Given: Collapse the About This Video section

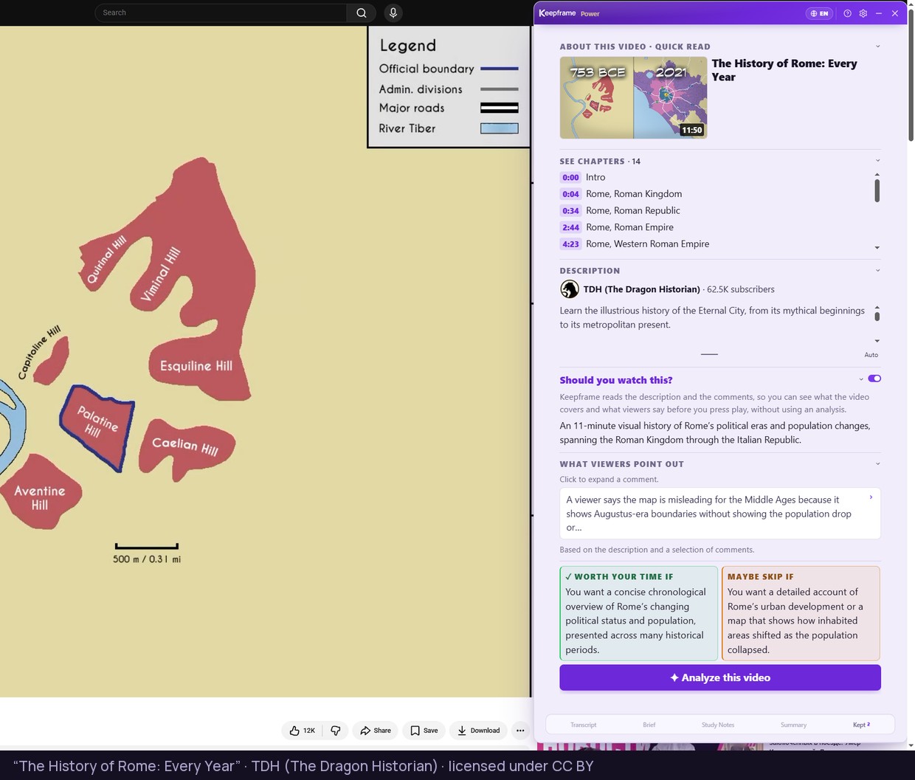Looking at the screenshot, I should click(x=877, y=46).
